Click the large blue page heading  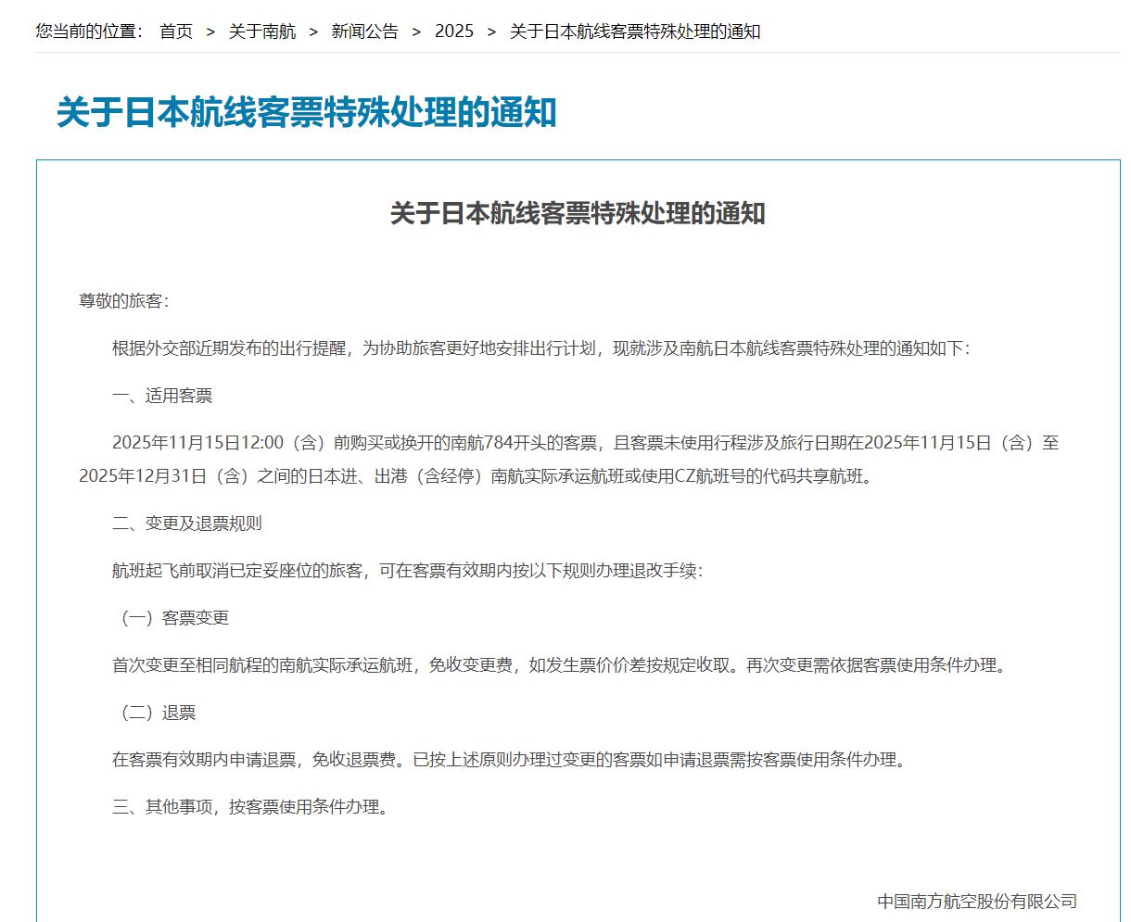pyautogui.click(x=306, y=113)
